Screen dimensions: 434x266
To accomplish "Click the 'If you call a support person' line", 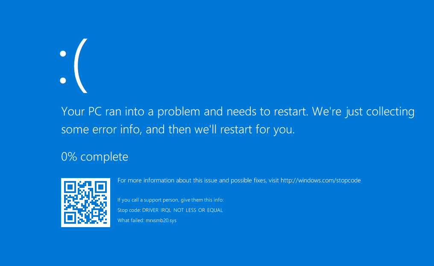I will coord(170,200).
